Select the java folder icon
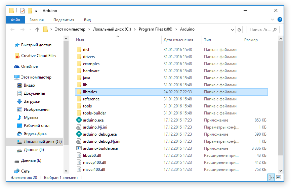The height and width of the screenshot is (189, 291). (79, 78)
